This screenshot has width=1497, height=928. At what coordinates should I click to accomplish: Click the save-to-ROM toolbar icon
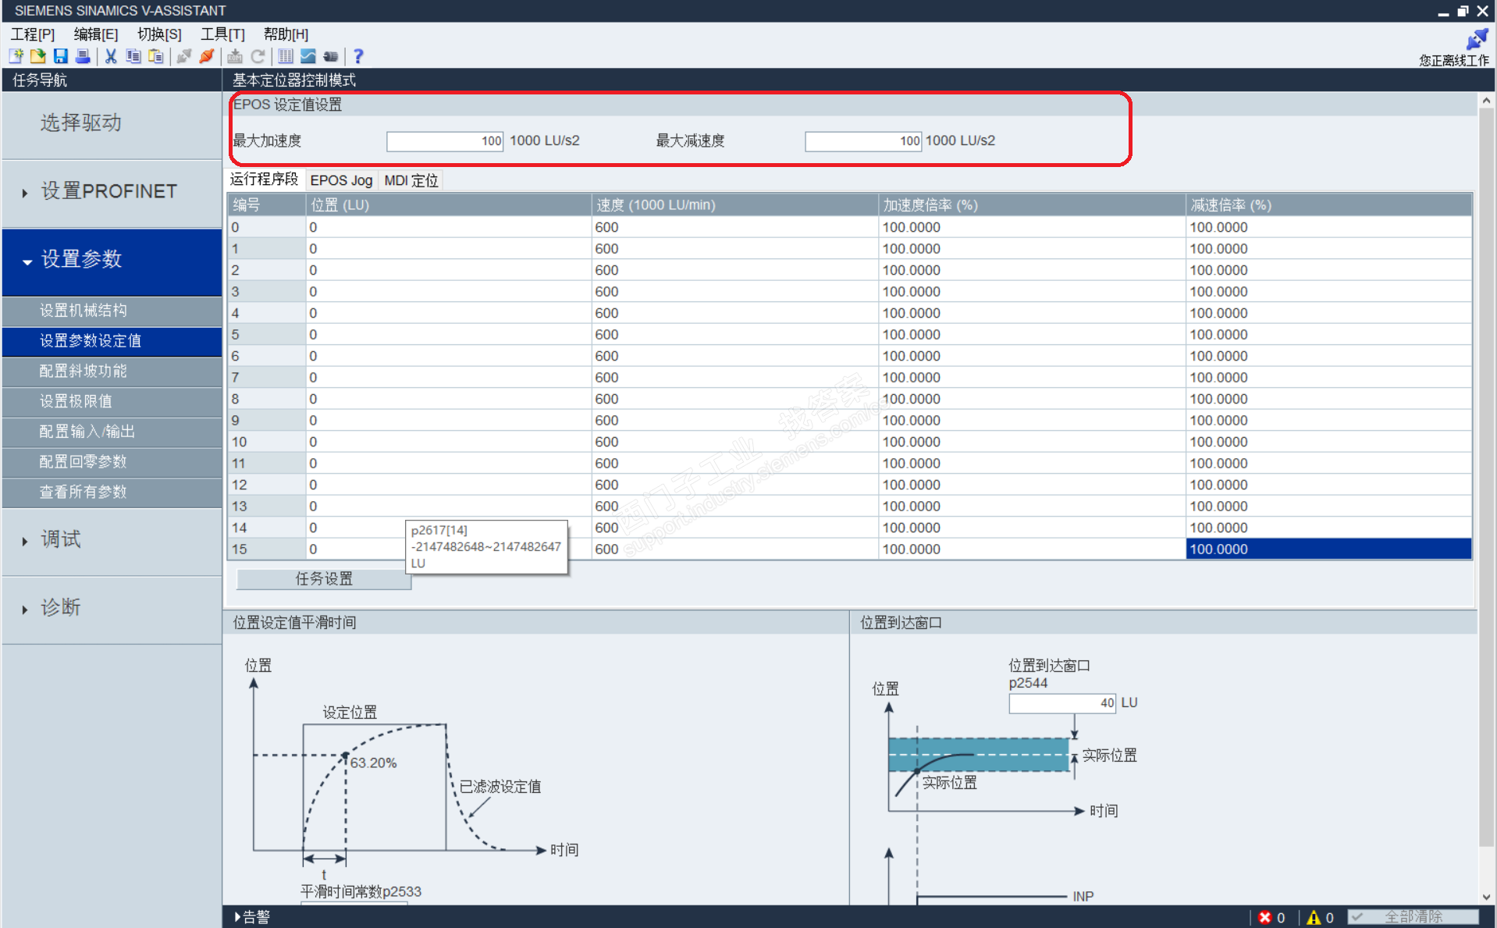(235, 56)
